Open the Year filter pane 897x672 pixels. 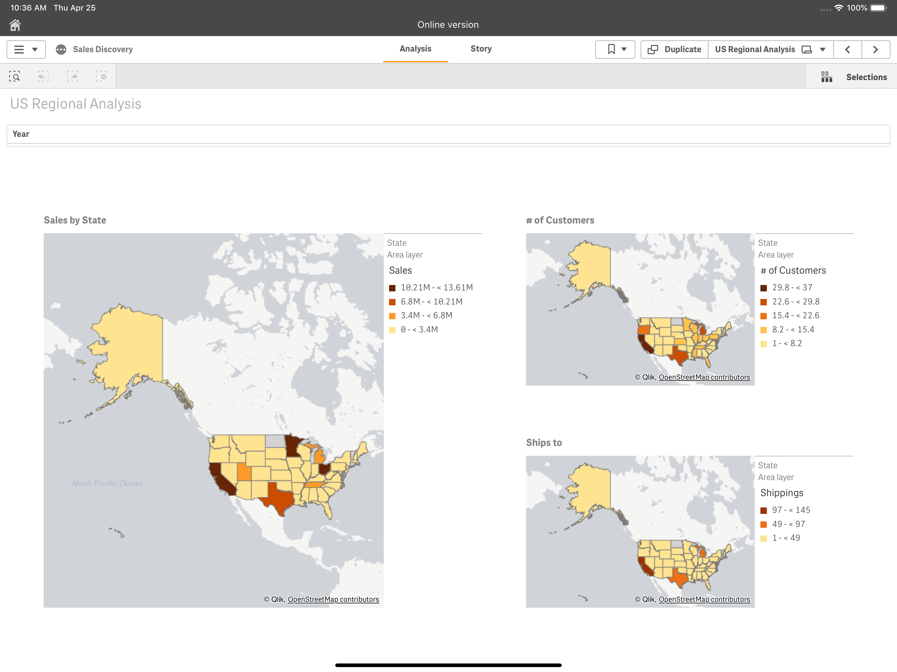[x=448, y=134]
